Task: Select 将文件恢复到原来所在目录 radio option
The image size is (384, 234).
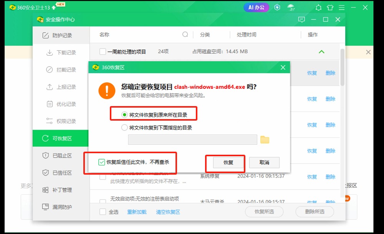Action: pyautogui.click(x=124, y=115)
